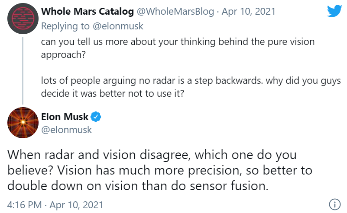347x213 pixels.
Task: Click the Elon Musk display name
Action: pyautogui.click(x=65, y=117)
